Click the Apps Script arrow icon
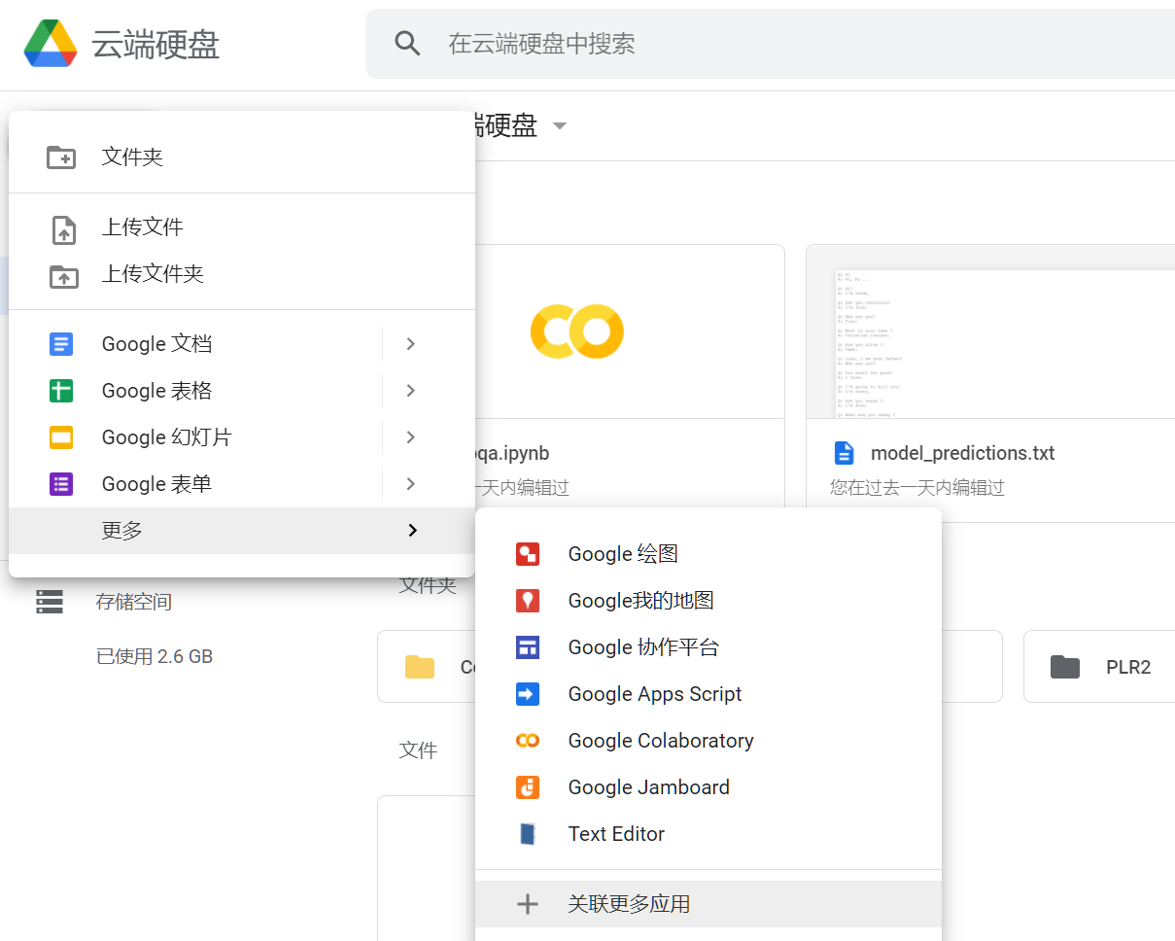Image resolution: width=1175 pixels, height=941 pixels. [x=528, y=694]
